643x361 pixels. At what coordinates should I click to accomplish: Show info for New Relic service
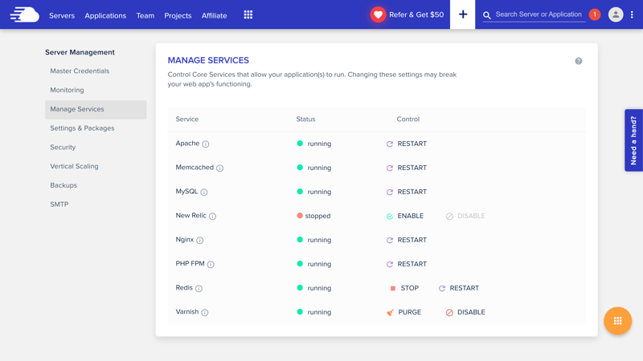point(213,217)
